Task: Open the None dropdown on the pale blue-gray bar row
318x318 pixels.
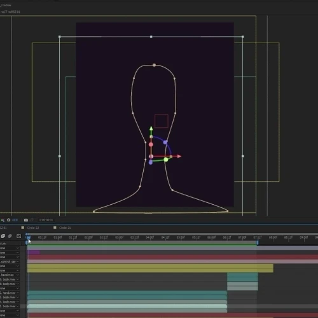Action: point(10,248)
